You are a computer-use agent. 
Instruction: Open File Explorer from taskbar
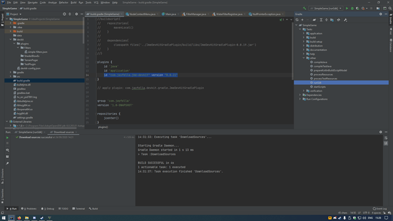[27, 218]
